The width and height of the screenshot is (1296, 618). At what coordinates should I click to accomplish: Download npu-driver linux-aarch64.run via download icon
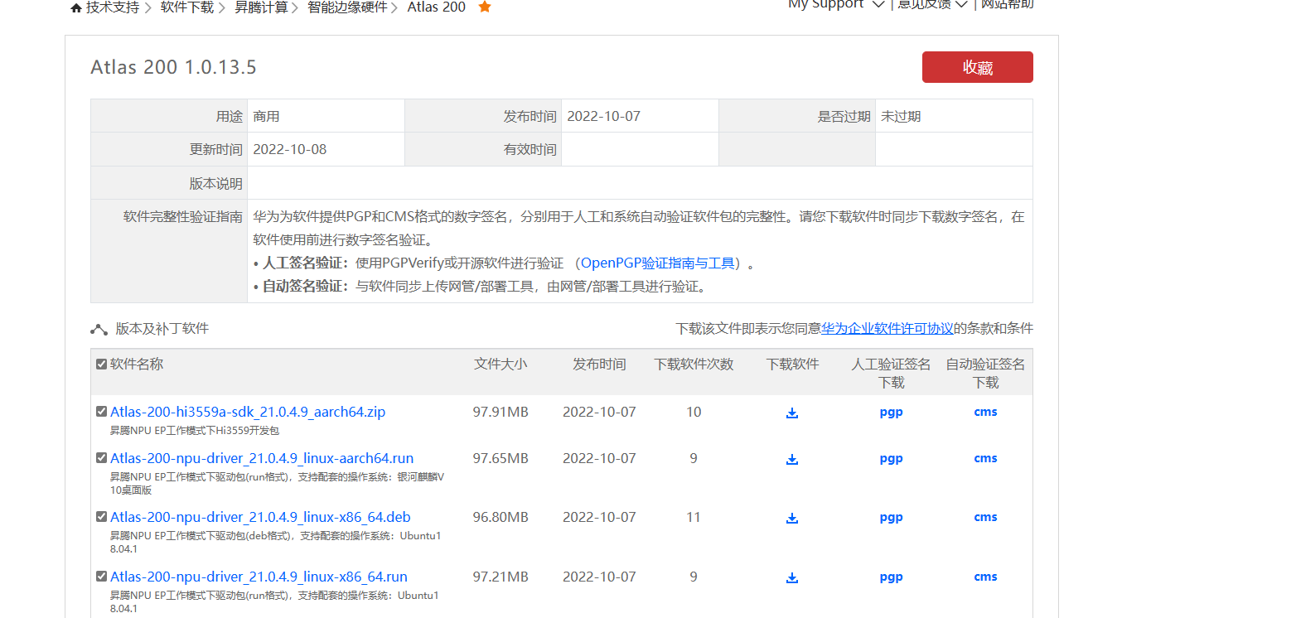coord(792,459)
